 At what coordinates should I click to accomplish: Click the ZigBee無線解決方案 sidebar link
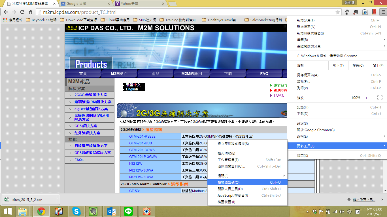coord(91,109)
